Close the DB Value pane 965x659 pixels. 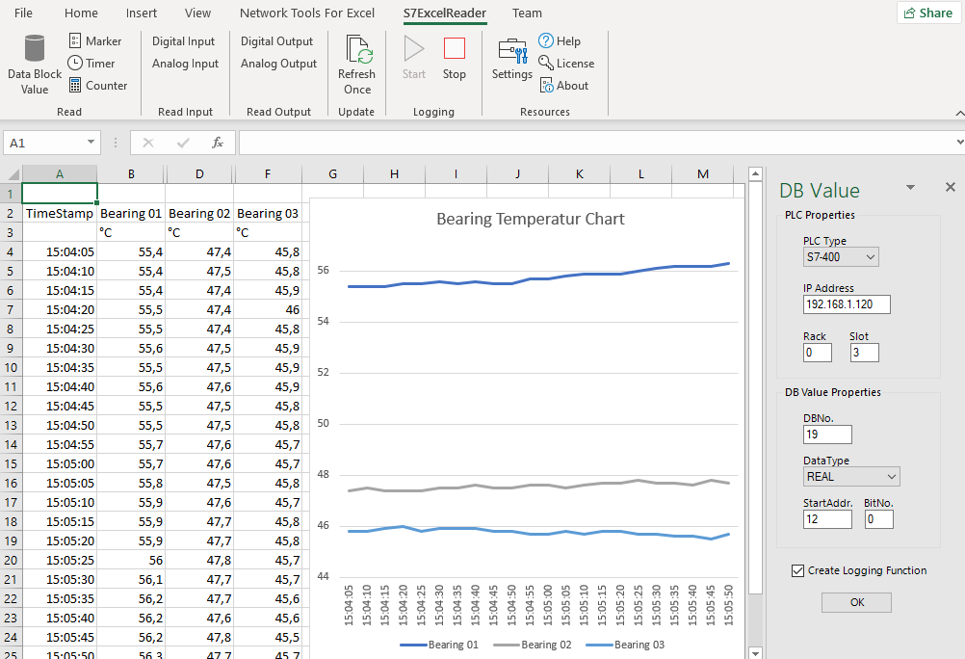[x=951, y=187]
